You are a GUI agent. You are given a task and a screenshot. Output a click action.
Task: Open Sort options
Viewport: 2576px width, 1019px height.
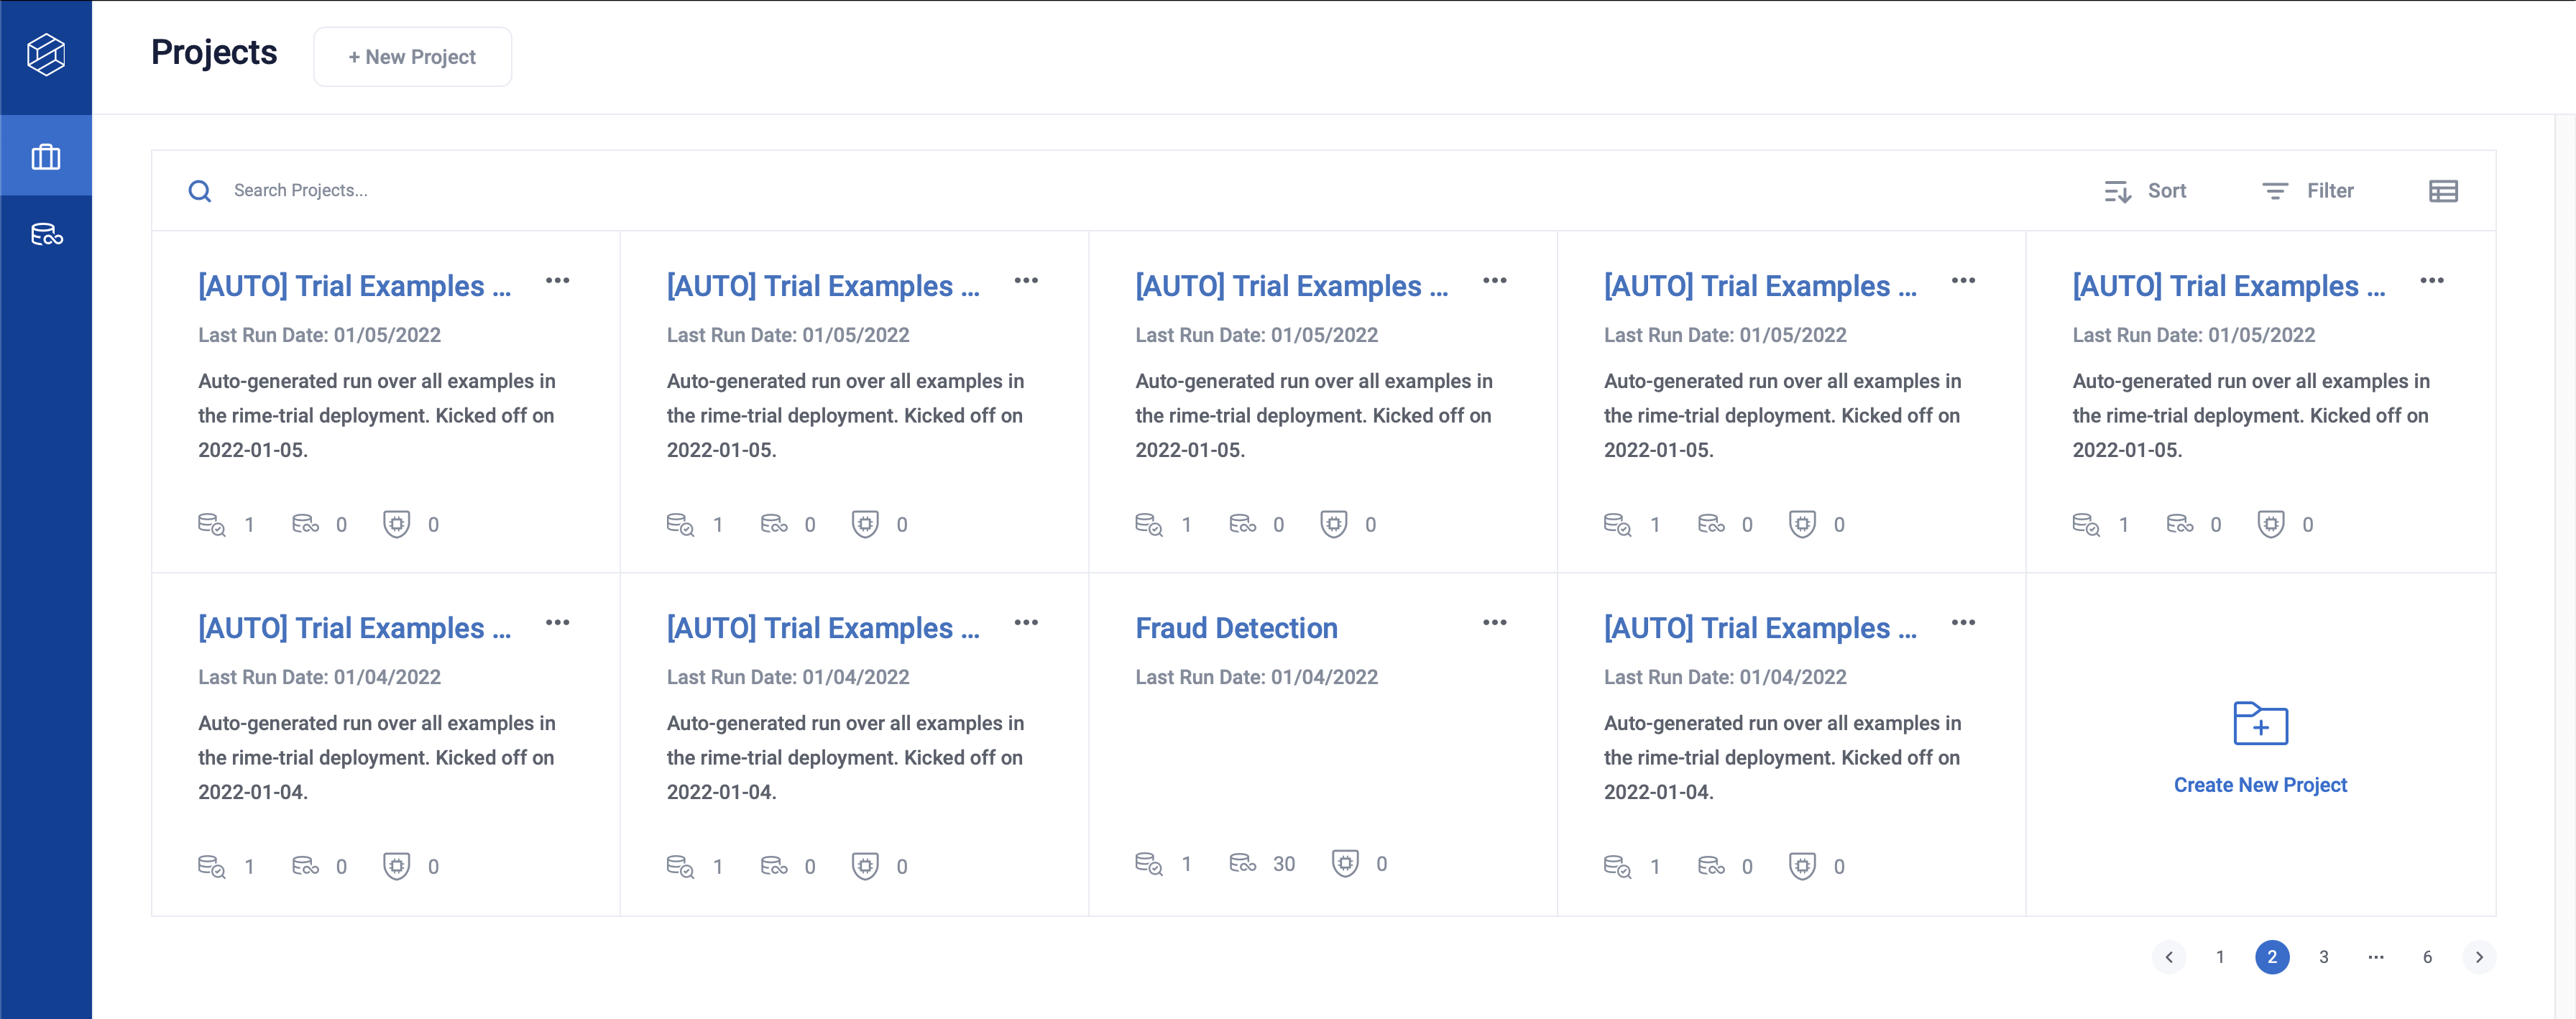[x=2145, y=191]
